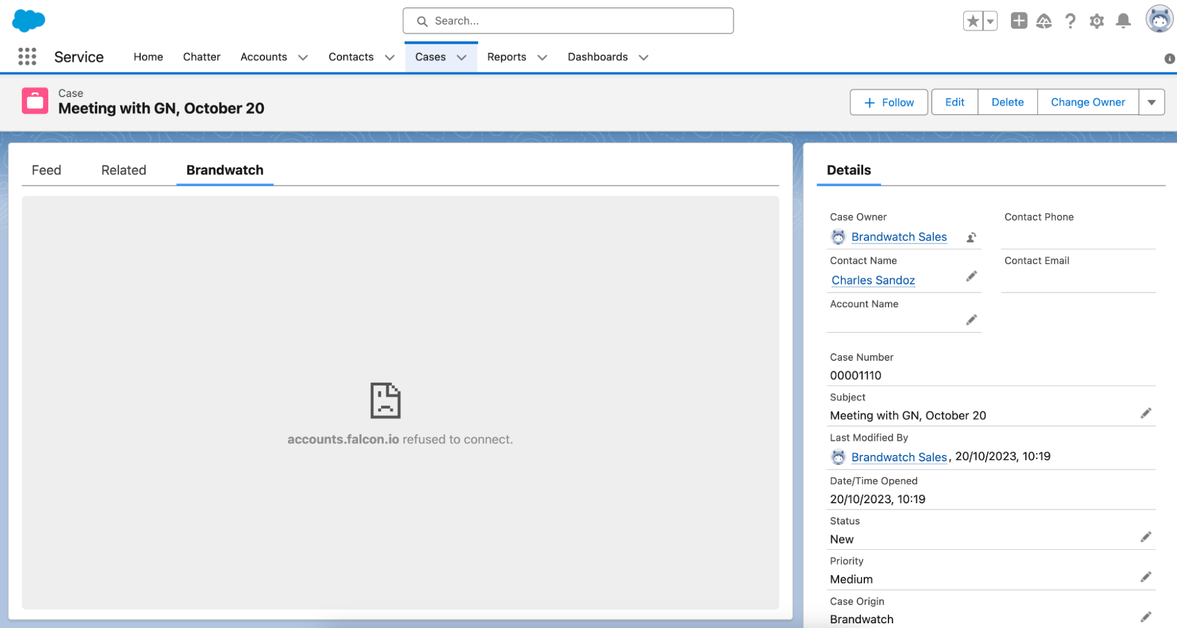Click Case Owner avatar icon
The width and height of the screenshot is (1177, 628).
838,237
